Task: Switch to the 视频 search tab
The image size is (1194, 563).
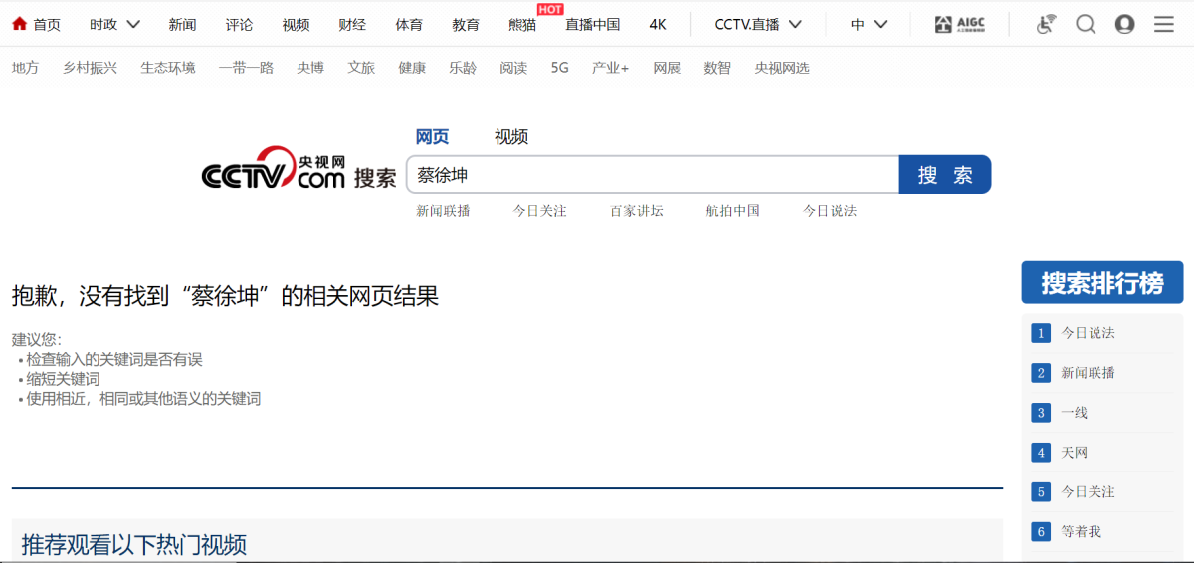Action: pyautogui.click(x=511, y=137)
